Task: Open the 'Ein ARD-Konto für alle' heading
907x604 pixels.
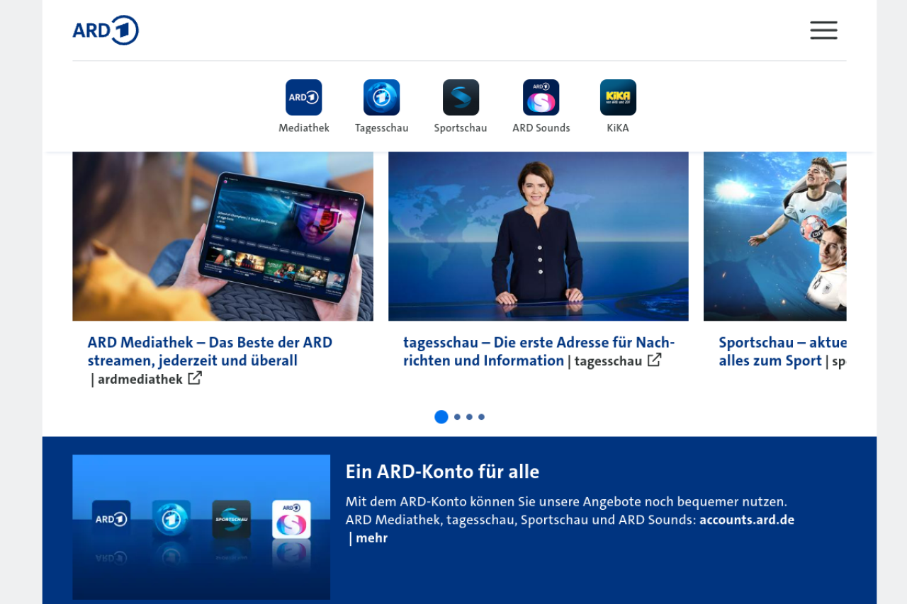Action: pyautogui.click(x=442, y=472)
